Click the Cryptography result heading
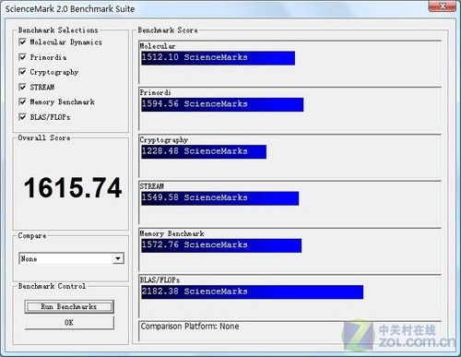Image resolution: width=461 pixels, height=357 pixels. point(164,140)
